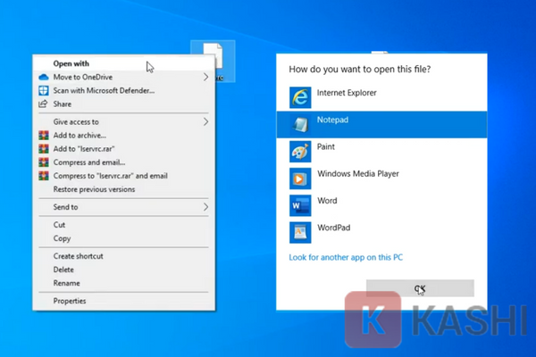The image size is (536, 357).
Task: Pick the Windows Media Player icon
Action: pos(297,176)
